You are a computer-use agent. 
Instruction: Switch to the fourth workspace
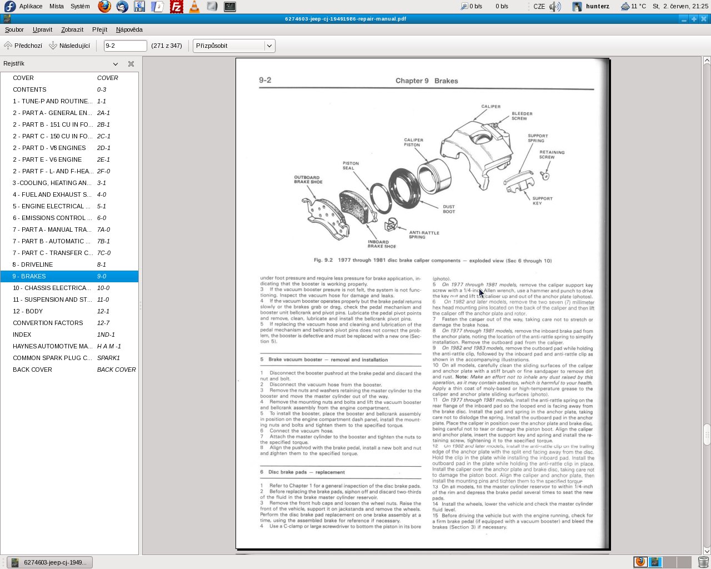684,562
